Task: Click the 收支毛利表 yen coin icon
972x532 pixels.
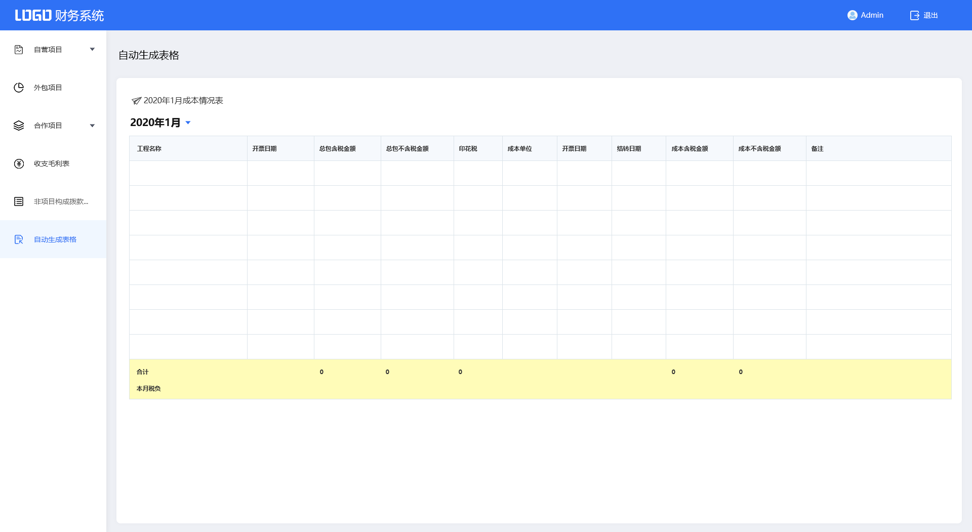Action: [x=19, y=163]
